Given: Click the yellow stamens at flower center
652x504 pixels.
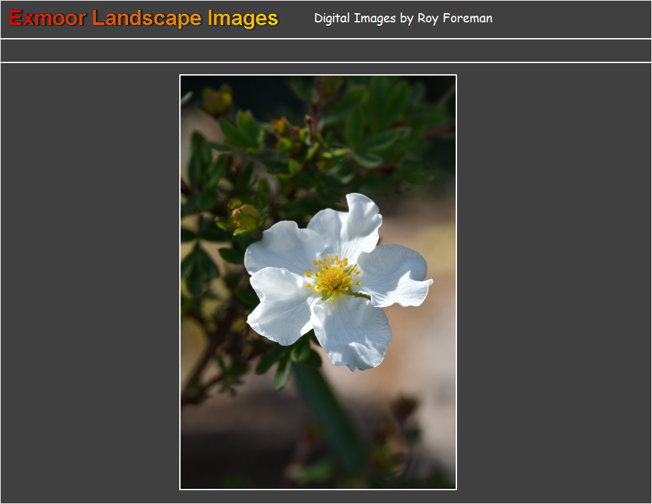Looking at the screenshot, I should click(x=333, y=279).
